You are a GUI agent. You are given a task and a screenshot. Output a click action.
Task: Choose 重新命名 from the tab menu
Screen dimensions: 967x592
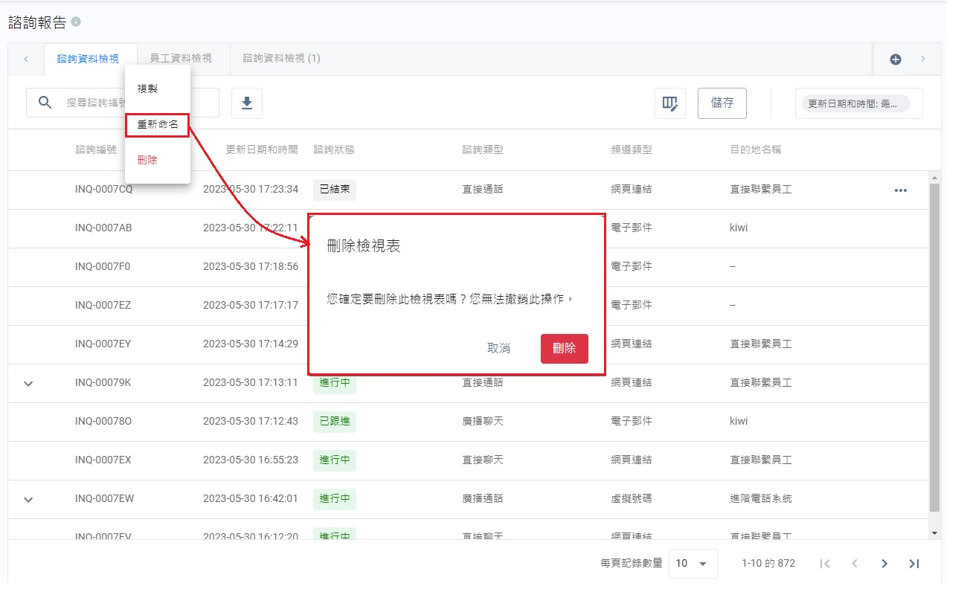coord(157,125)
